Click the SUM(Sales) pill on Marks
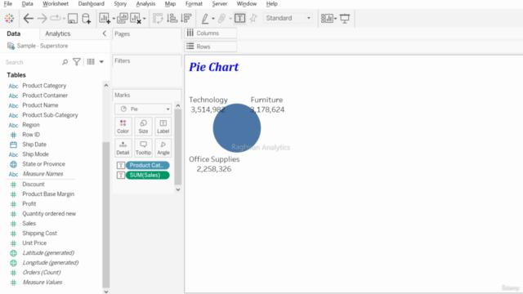 click(x=147, y=176)
